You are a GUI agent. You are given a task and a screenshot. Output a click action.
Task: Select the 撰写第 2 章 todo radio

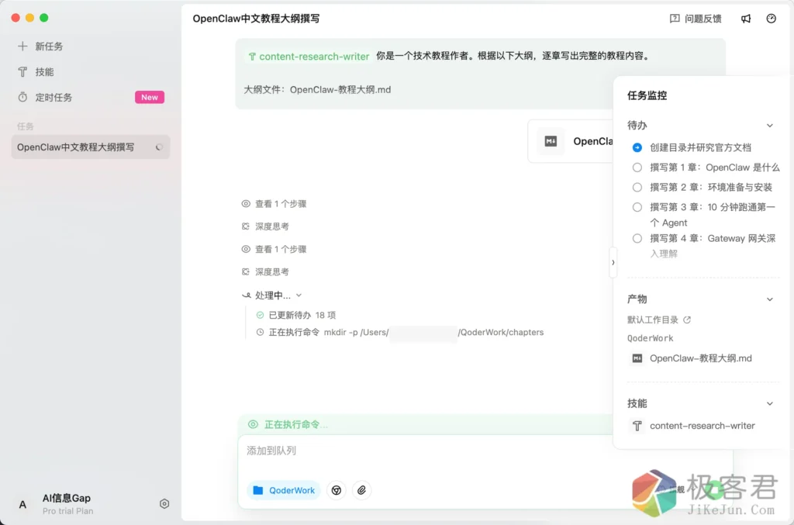tap(637, 187)
